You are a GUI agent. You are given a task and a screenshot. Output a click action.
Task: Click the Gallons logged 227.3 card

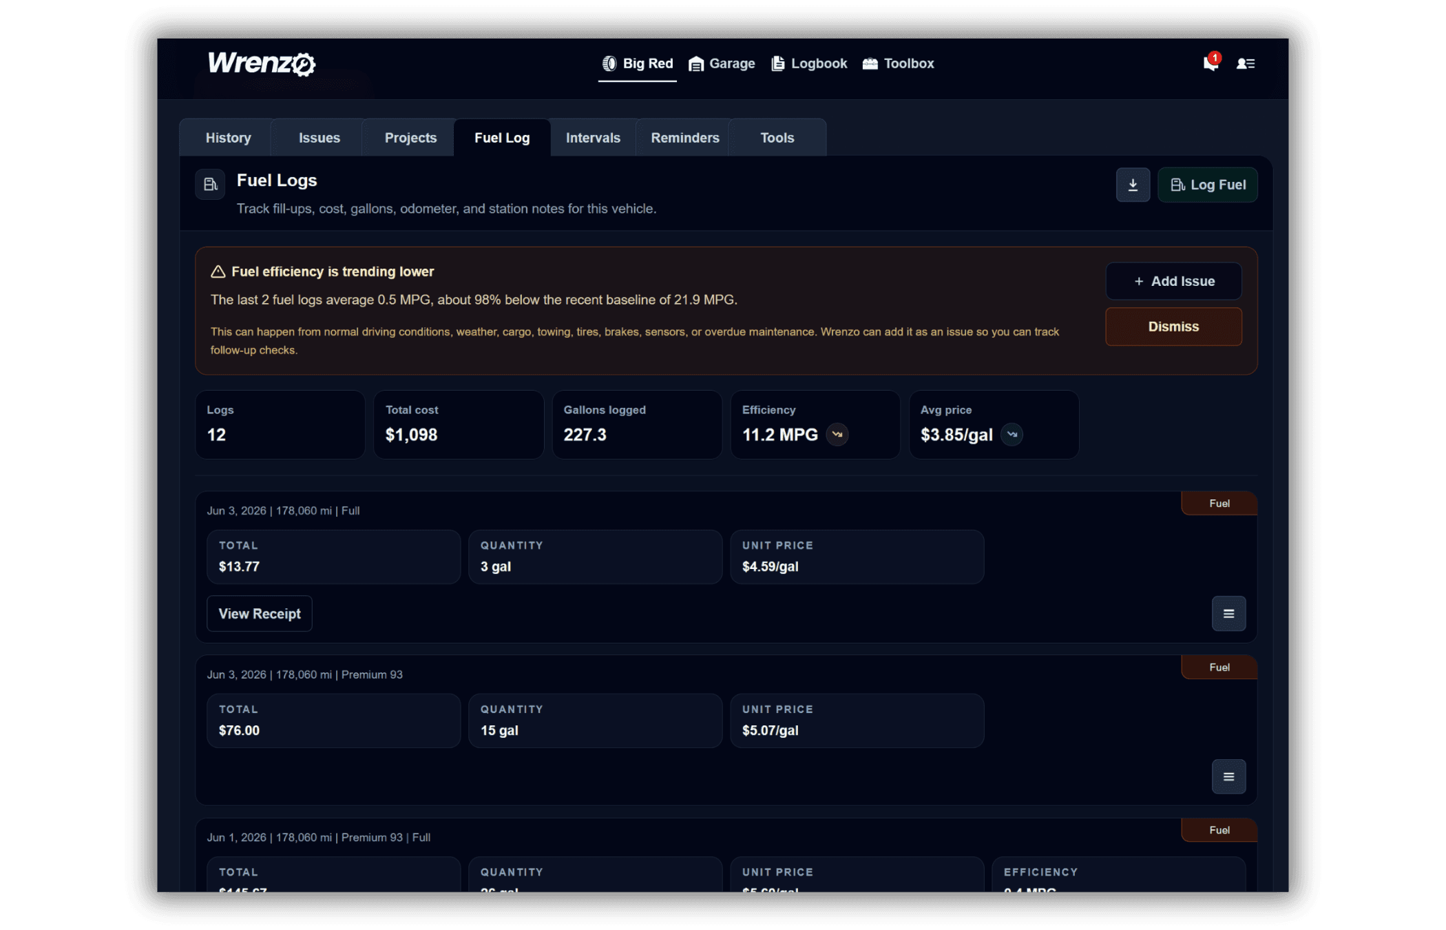pyautogui.click(x=637, y=424)
